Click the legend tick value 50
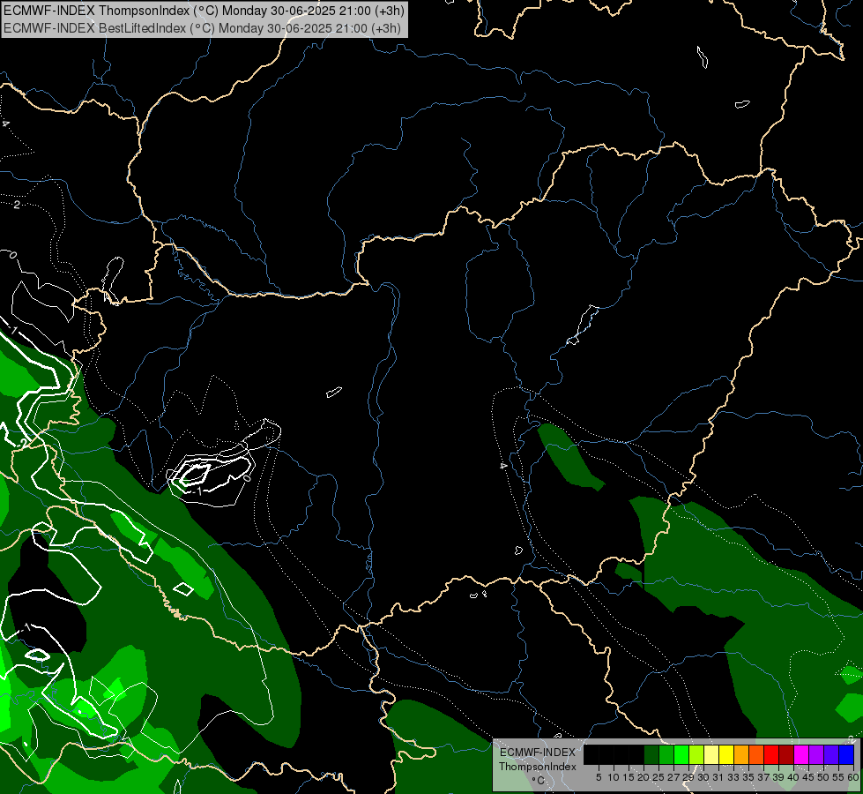863x794 pixels. click(824, 777)
